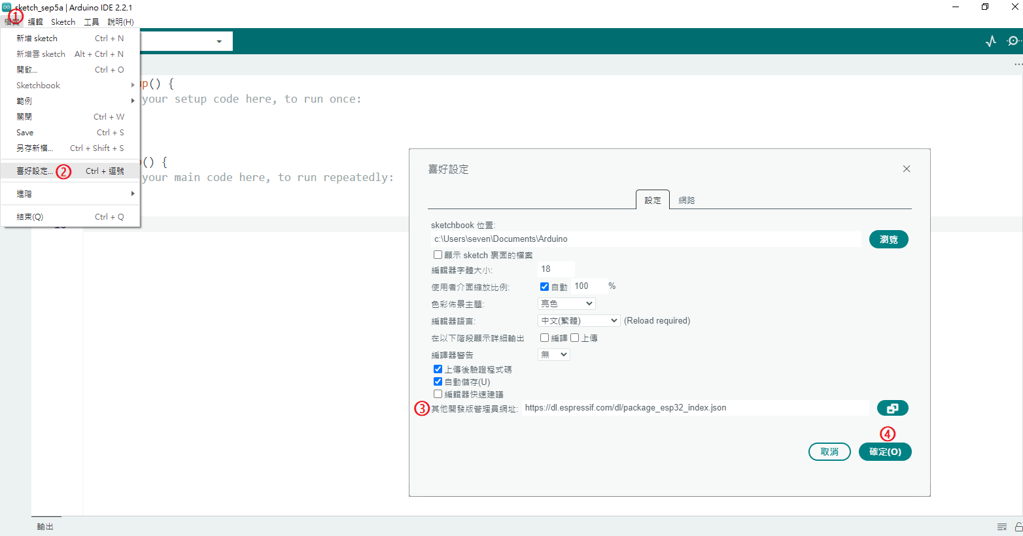
Task: Choose 另存新檔... menu item
Action: (x=71, y=148)
